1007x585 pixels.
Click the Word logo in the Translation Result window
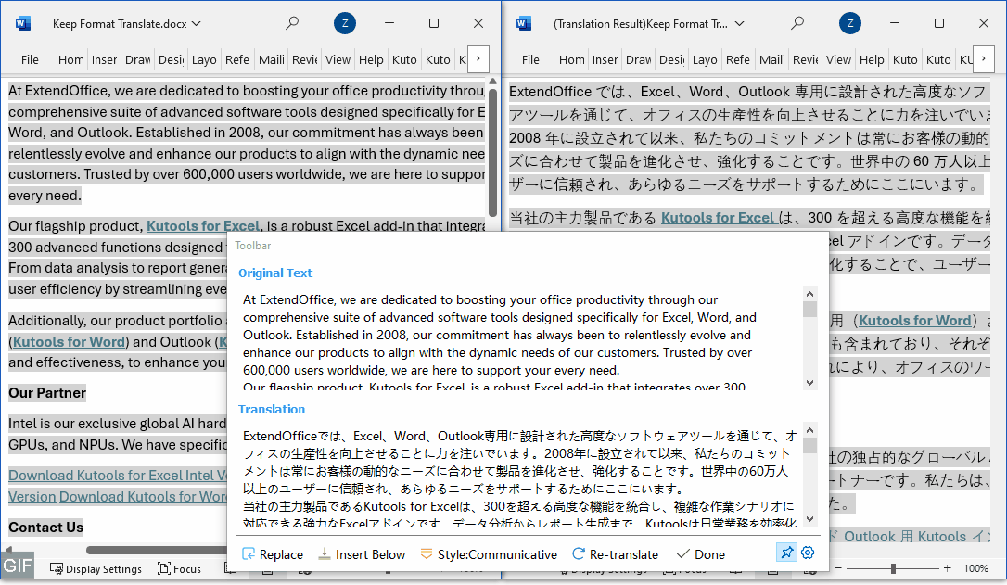[x=523, y=24]
